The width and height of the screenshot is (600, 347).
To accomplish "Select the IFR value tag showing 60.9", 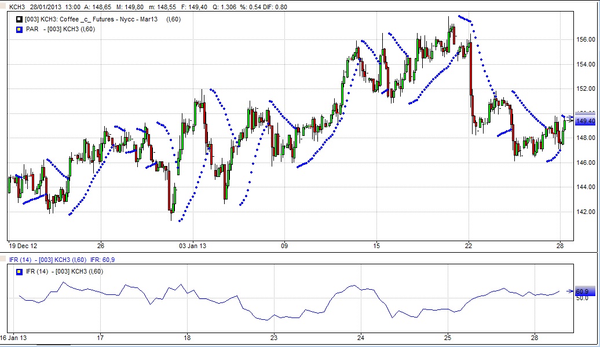I will 582,291.
